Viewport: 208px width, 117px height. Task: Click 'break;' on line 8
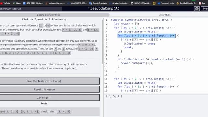pyautogui.click(x=128, y=47)
